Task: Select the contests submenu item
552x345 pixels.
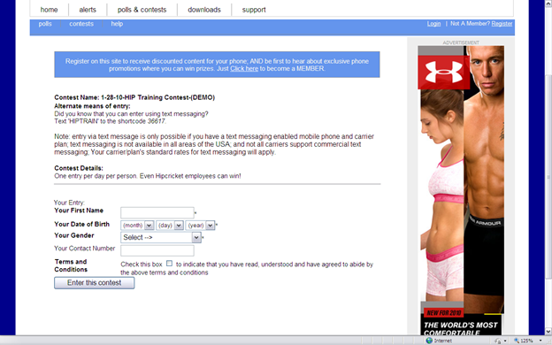Action: (81, 24)
